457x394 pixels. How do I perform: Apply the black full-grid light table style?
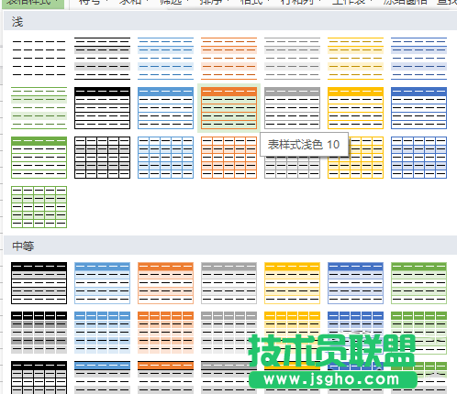(102, 158)
